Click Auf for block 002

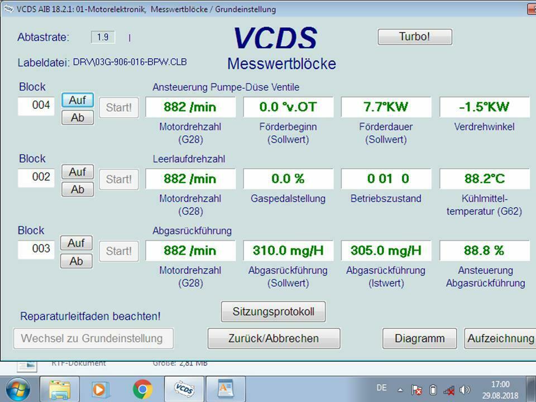pyautogui.click(x=78, y=172)
